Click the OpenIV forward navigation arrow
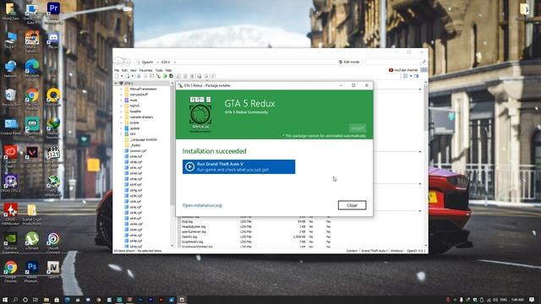Viewport: 541px width, 304px height. (127, 62)
